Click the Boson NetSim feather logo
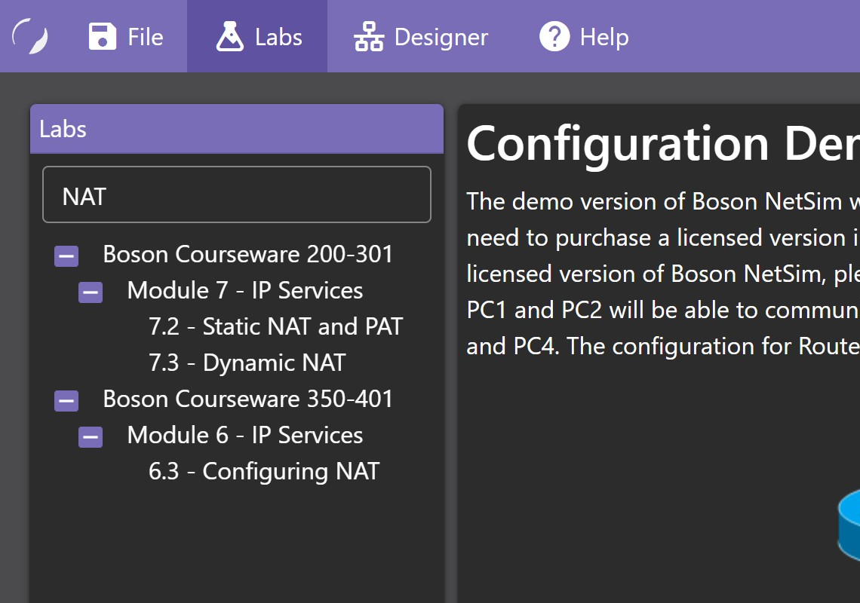Screen dimensions: 860x603 [30, 36]
